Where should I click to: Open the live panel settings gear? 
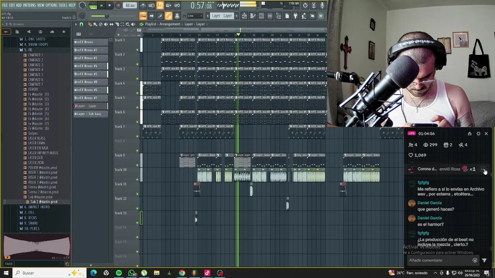[478, 134]
